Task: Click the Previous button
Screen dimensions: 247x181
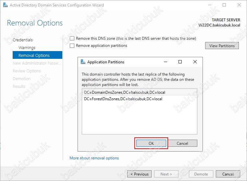Action: (140, 174)
